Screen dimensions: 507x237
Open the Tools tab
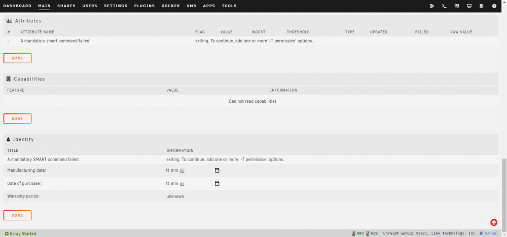(229, 6)
